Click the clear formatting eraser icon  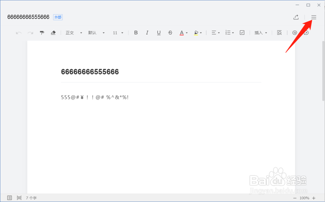pyautogui.click(x=53, y=33)
